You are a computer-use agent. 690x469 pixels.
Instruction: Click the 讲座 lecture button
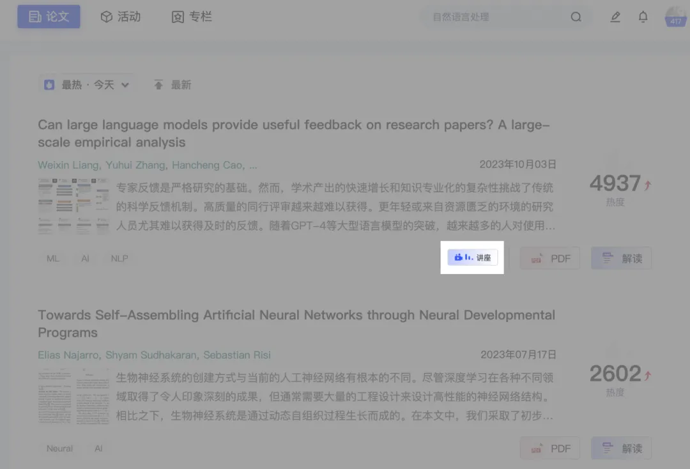tap(472, 258)
